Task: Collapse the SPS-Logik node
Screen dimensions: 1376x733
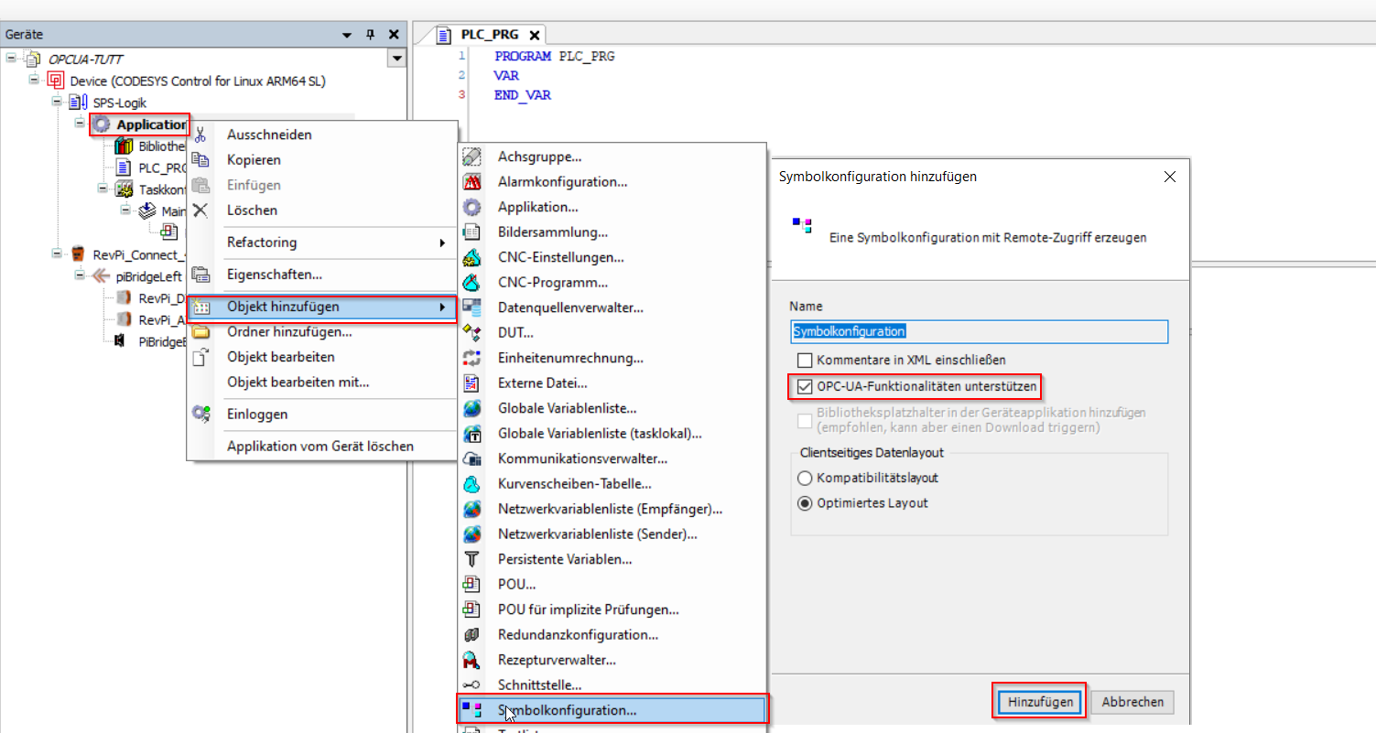Action: [57, 102]
